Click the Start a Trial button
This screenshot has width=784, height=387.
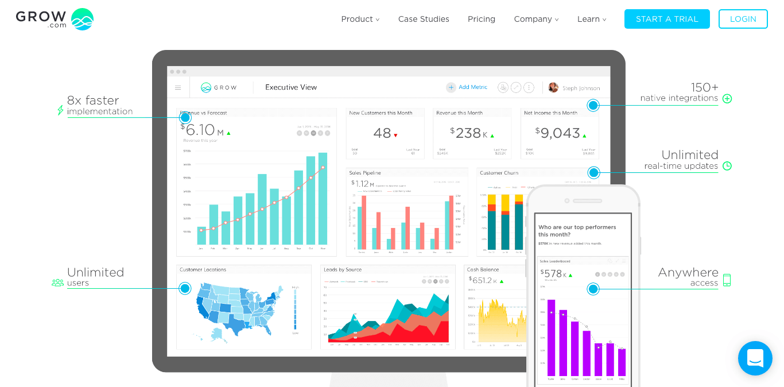point(667,19)
